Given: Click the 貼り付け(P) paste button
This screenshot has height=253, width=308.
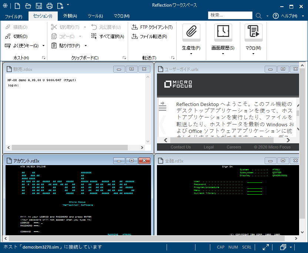Looking at the screenshot, I should click(x=66, y=46).
